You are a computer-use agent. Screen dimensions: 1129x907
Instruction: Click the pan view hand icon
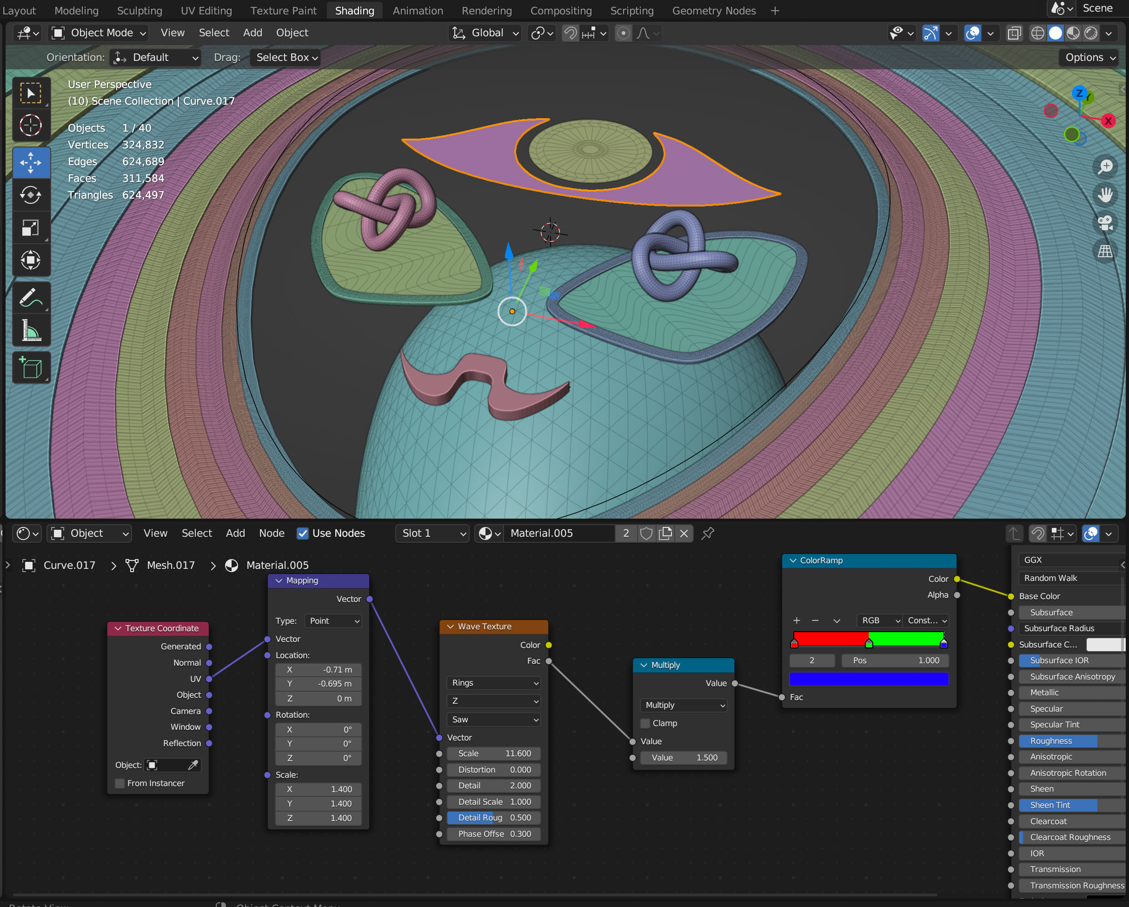tap(1105, 195)
